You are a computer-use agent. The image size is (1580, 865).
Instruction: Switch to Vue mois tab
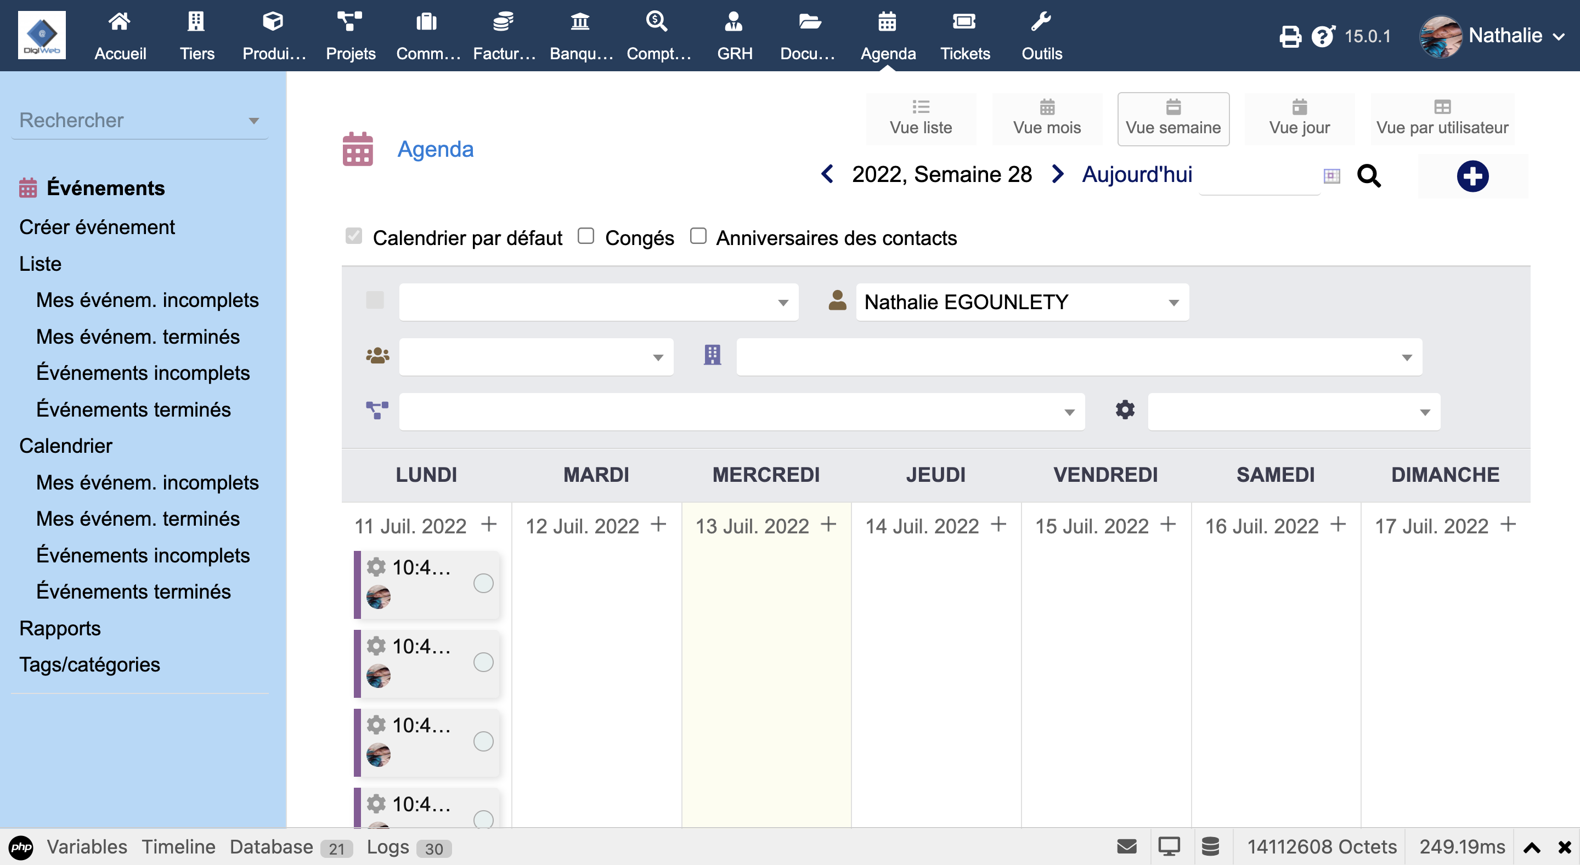[x=1046, y=118]
